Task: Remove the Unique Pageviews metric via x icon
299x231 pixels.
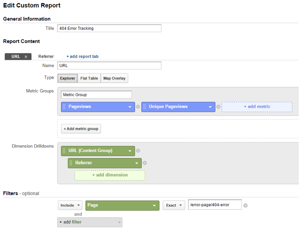Action: (x=218, y=107)
